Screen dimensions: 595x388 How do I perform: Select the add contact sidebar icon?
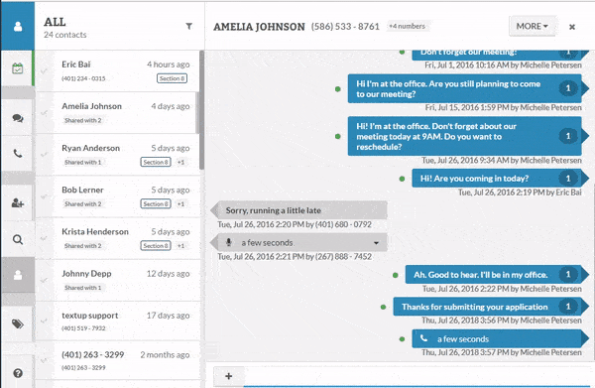point(18,203)
